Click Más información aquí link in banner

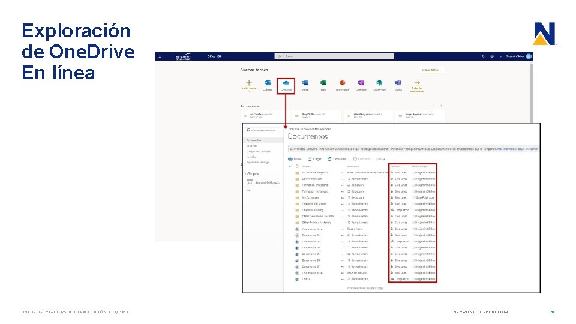[510, 149]
